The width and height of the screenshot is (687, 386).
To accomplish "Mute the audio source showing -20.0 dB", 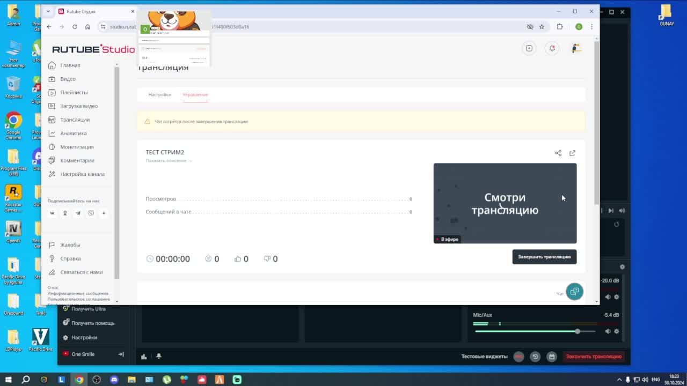I will (x=608, y=297).
